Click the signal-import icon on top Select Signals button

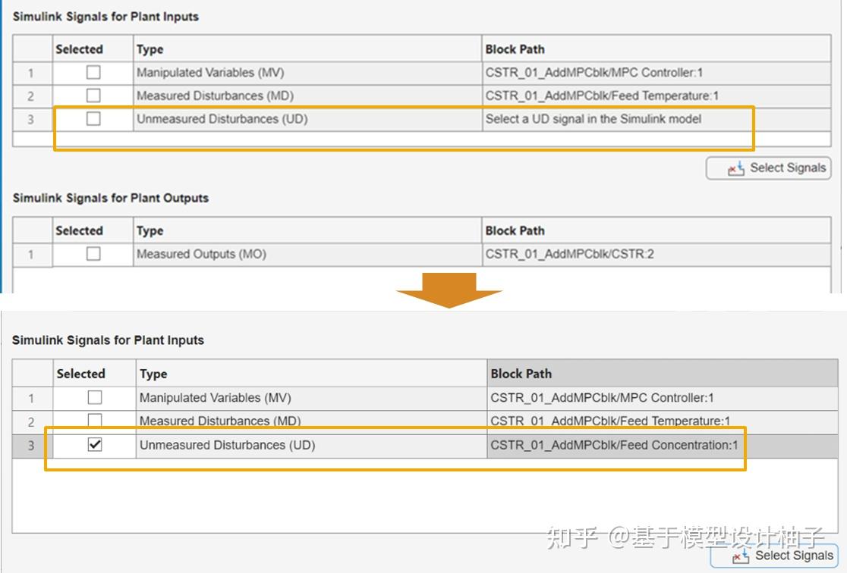[x=735, y=168]
